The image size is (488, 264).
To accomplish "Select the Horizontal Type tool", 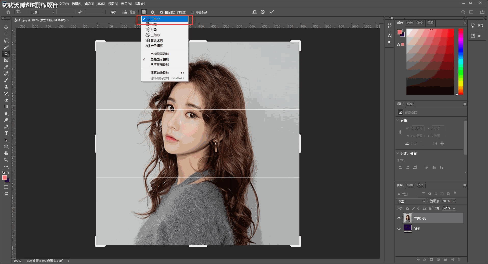I will coord(6,133).
